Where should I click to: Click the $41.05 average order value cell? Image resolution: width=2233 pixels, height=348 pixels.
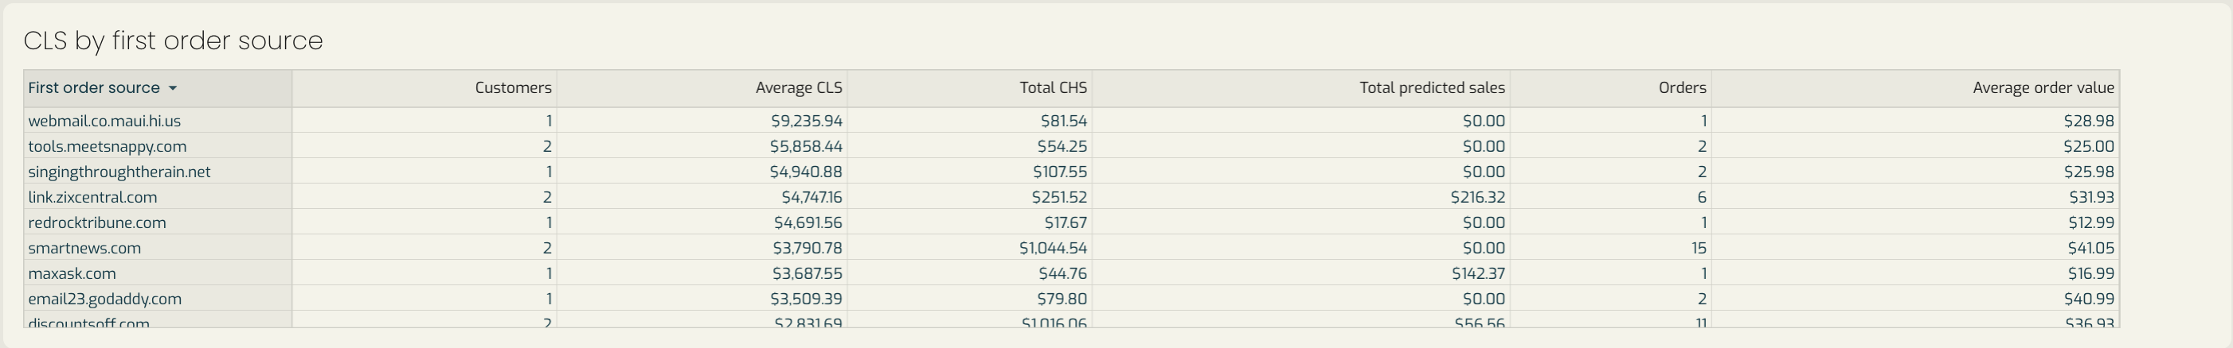pos(1916,248)
